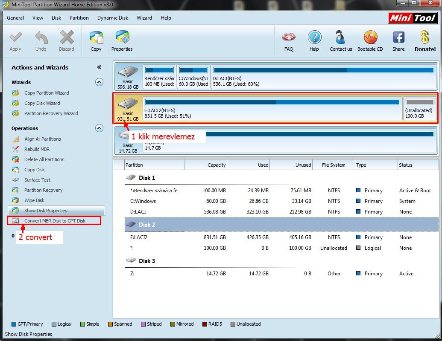Open the Properties toolbar icon
Image resolution: width=442 pixels, height=341 pixels.
(x=122, y=38)
